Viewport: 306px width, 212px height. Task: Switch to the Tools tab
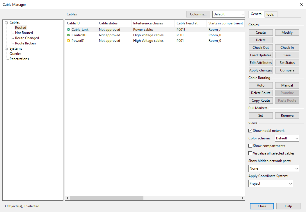[x=270, y=14]
